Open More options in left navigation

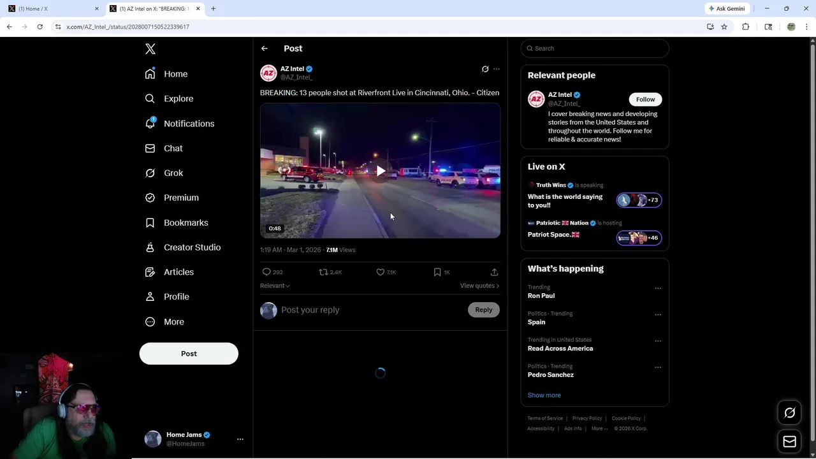click(164, 322)
